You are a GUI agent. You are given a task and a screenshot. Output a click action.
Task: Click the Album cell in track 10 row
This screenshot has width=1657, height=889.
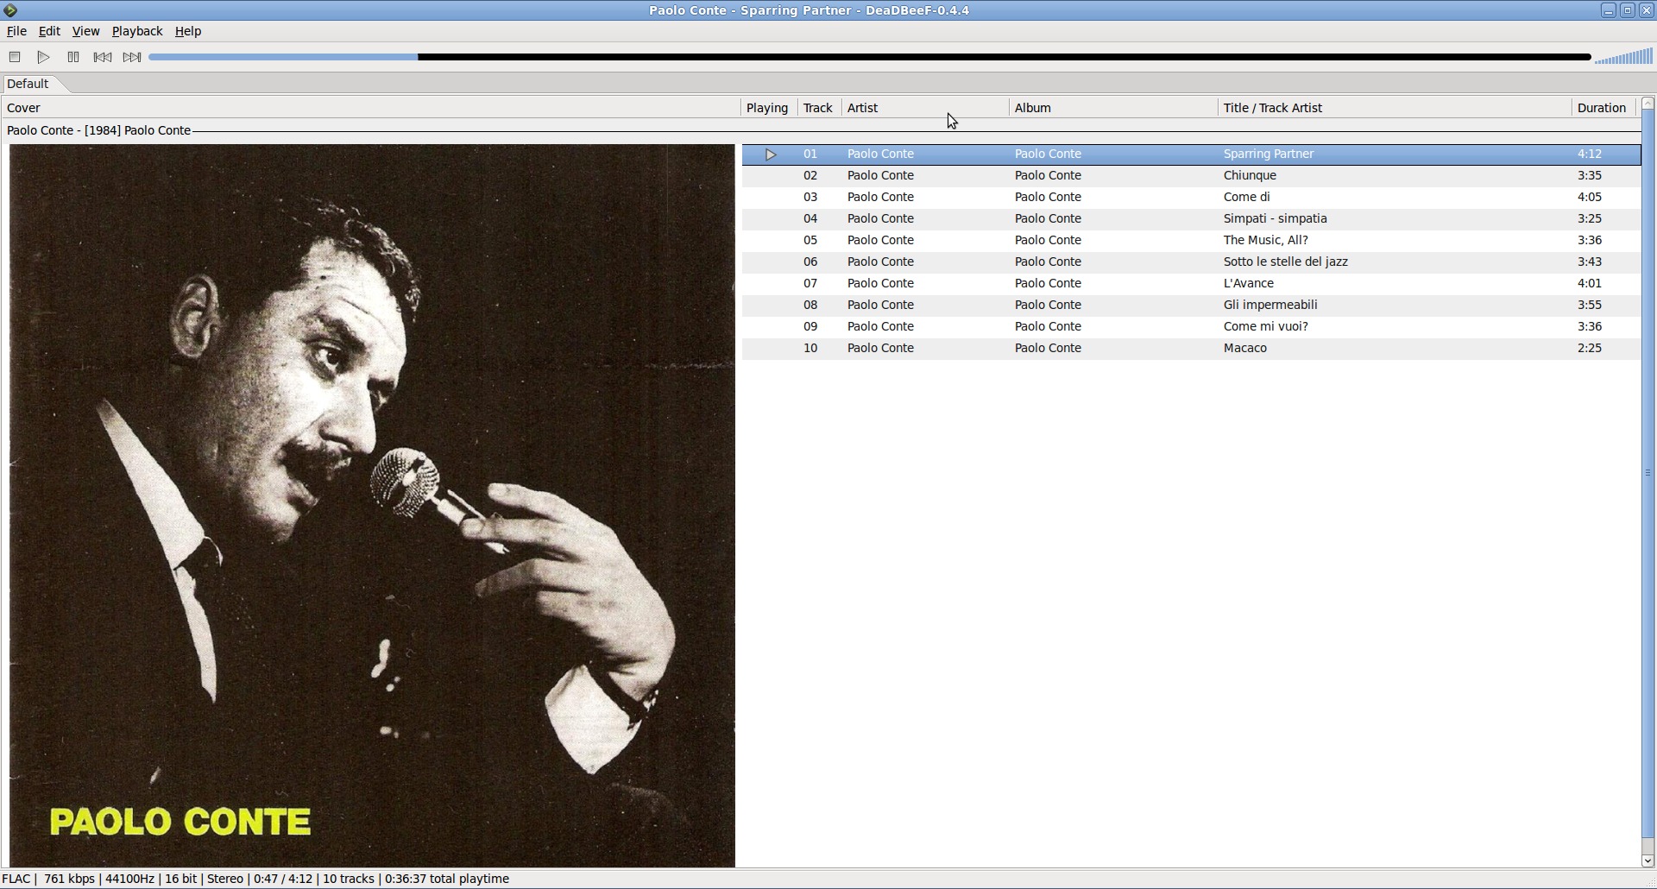1048,348
